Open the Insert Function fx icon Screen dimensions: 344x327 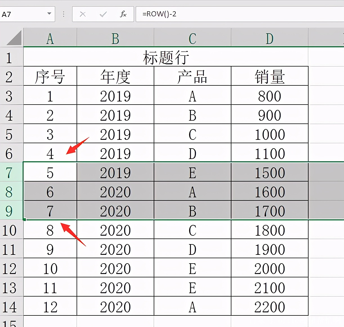(x=123, y=14)
